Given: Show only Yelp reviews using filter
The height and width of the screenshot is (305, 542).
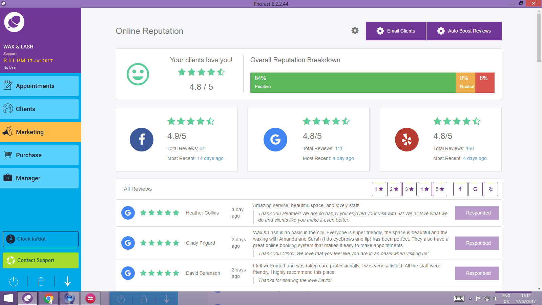Looking at the screenshot, I should pos(491,189).
